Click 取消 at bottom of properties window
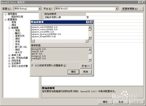 pyautogui.click(x=121, y=102)
